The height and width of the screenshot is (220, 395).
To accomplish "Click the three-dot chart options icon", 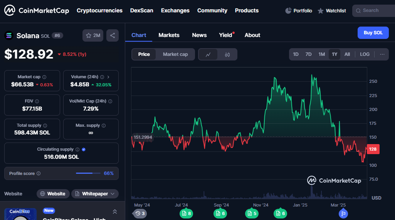I will tap(382, 54).
